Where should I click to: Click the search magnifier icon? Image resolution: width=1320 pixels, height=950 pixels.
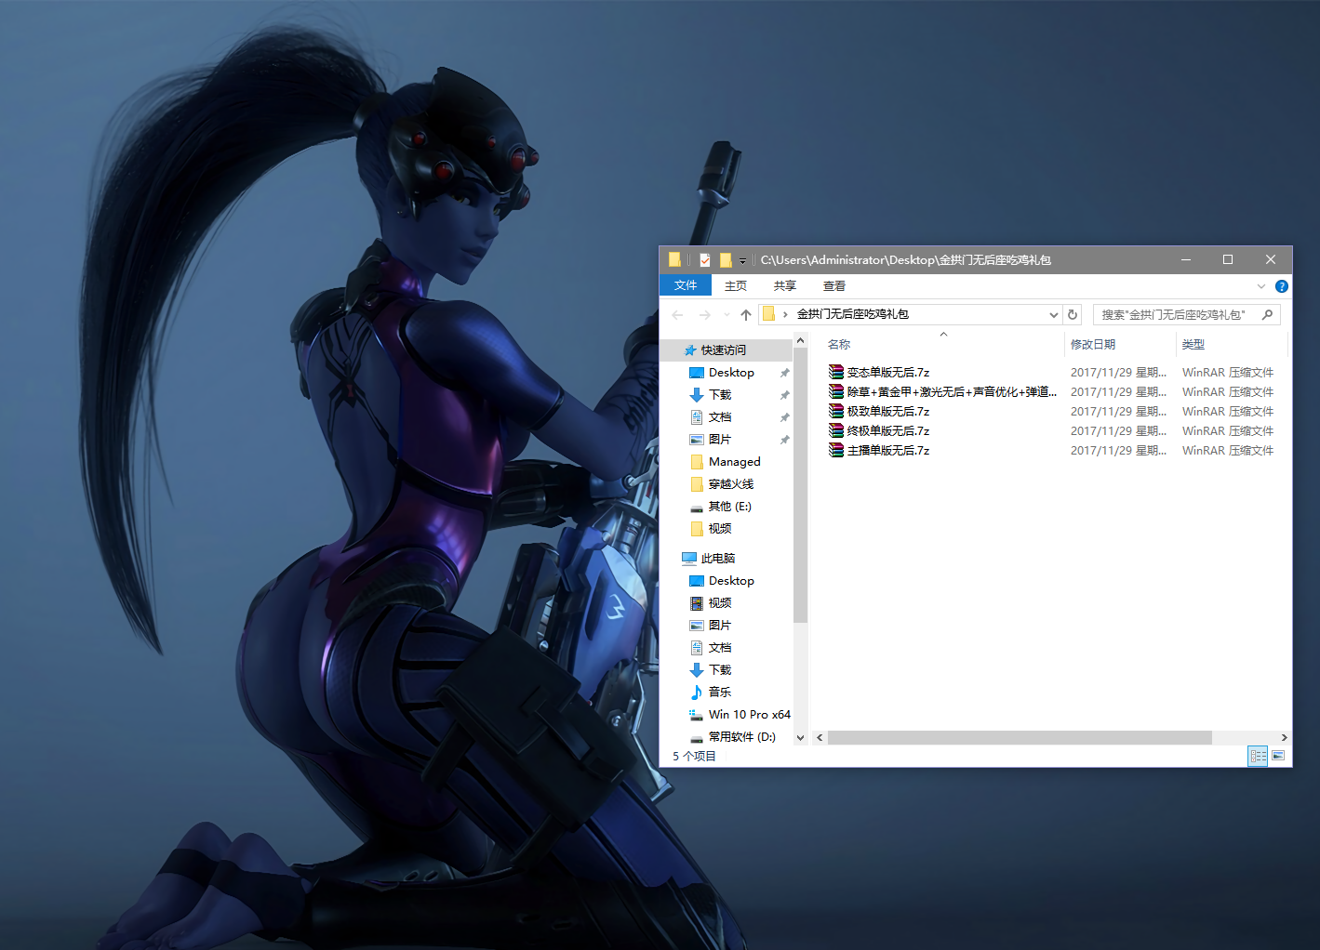click(x=1267, y=315)
